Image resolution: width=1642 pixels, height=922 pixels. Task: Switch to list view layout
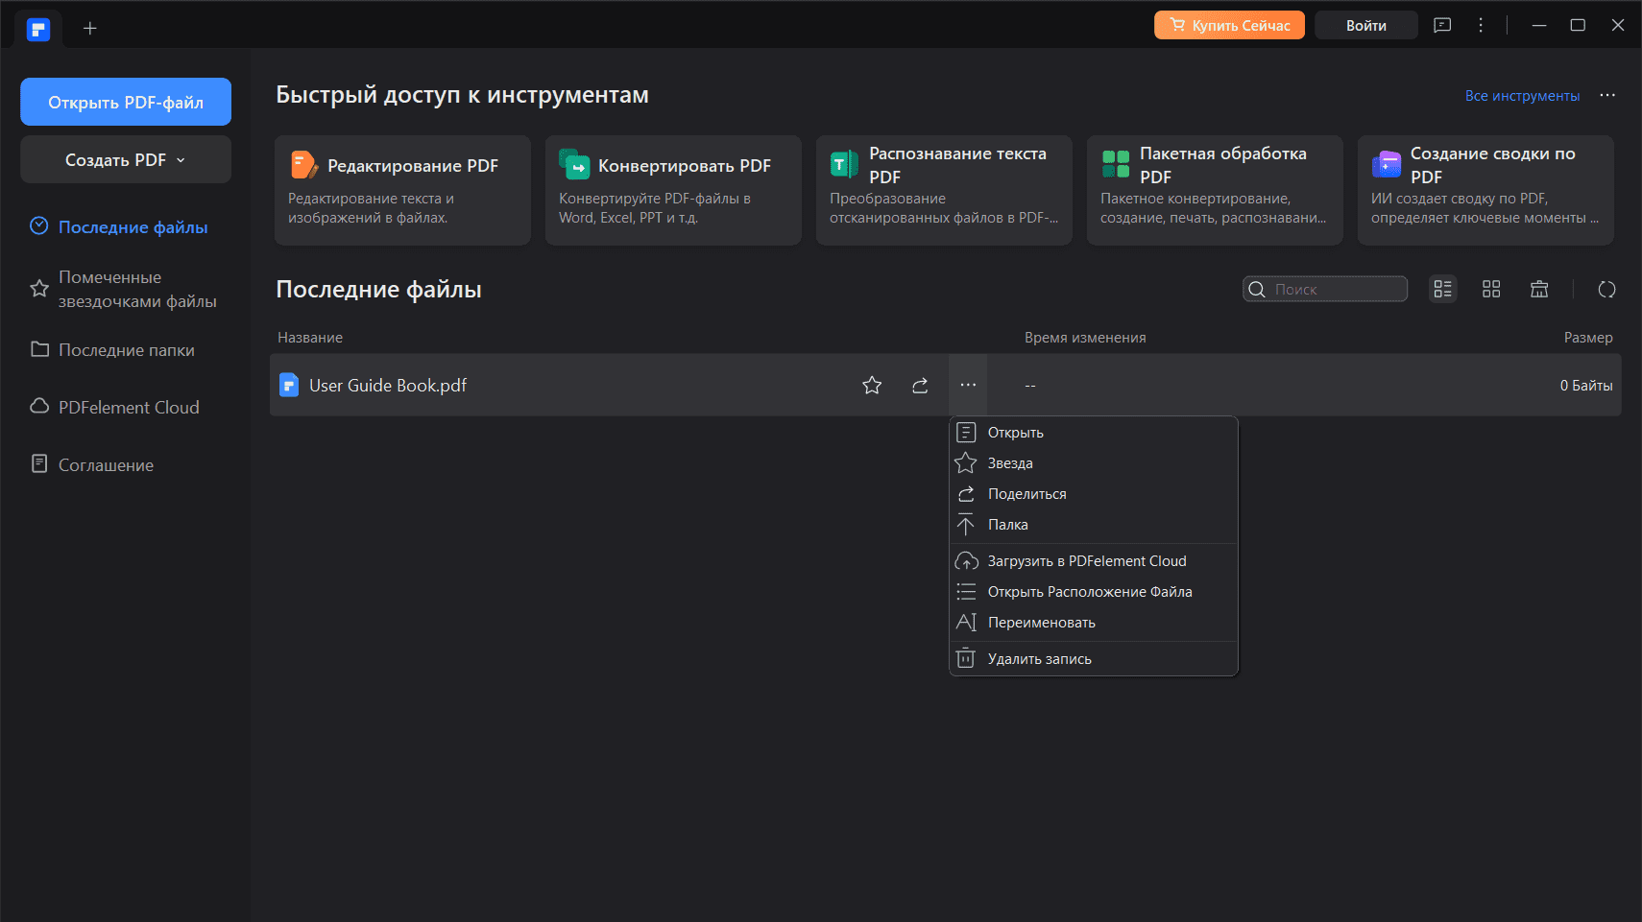(x=1442, y=290)
